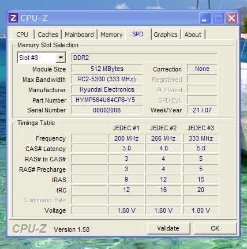
Task: Click the 266 MHz frequency cell
Action: (x=163, y=138)
